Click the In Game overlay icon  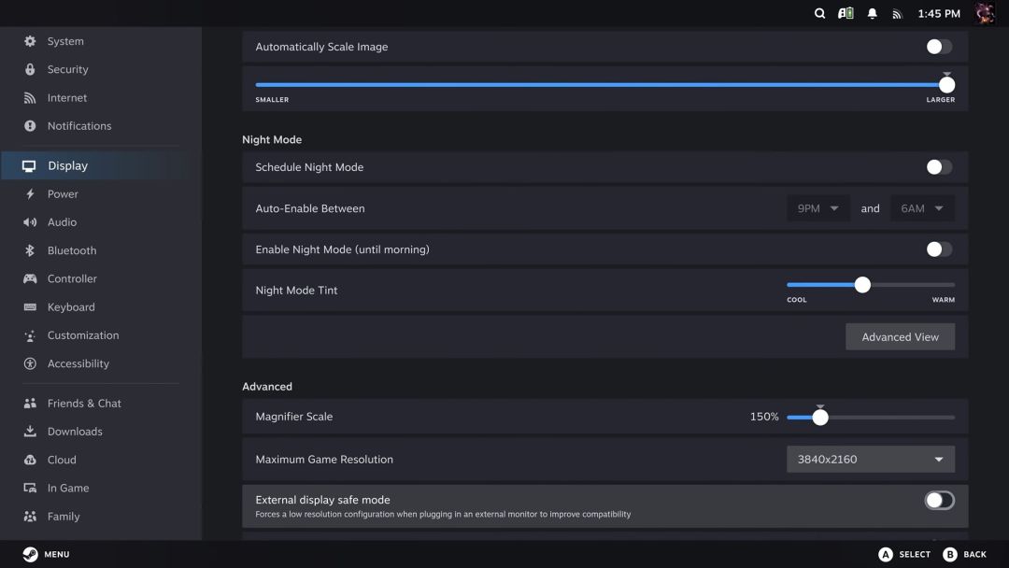[x=30, y=488]
